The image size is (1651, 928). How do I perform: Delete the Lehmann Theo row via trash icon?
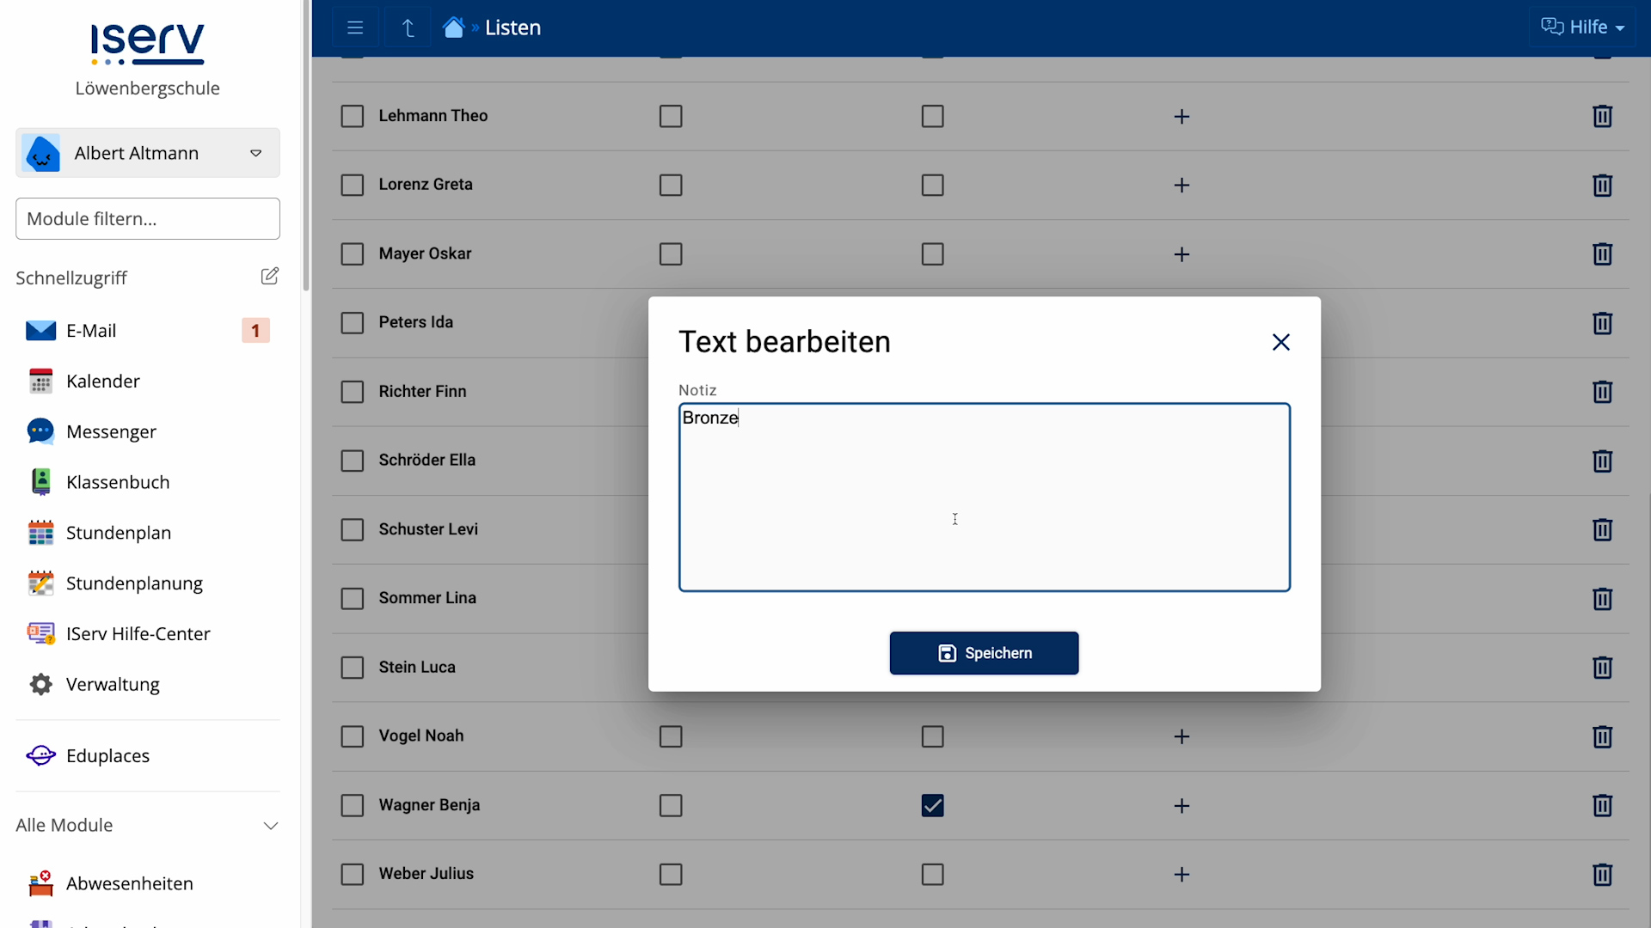[1601, 116]
